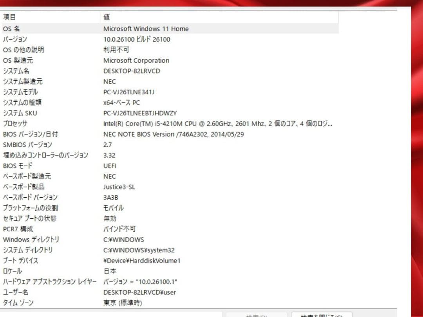
Task: Click the 項目 column header
Action: (x=50, y=17)
